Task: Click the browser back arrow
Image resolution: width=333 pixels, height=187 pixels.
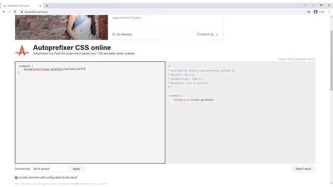Action: (x=4, y=12)
